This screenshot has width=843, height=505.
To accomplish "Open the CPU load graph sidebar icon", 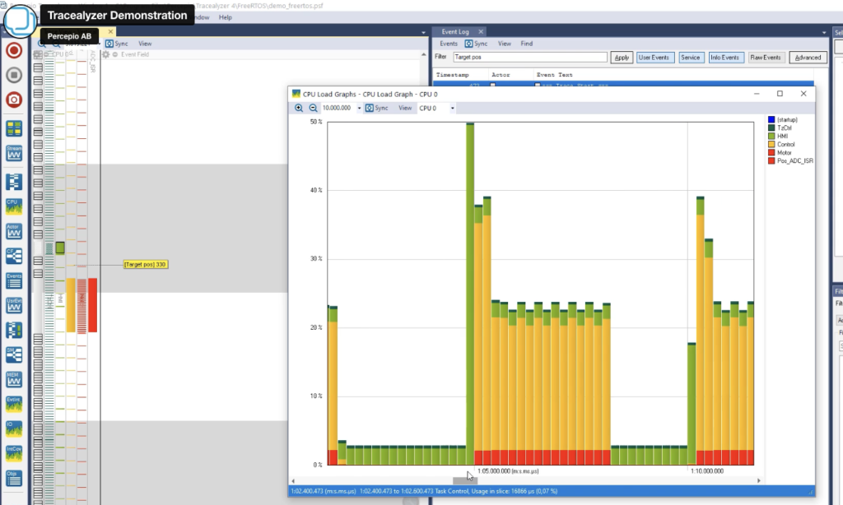I will coord(14,206).
